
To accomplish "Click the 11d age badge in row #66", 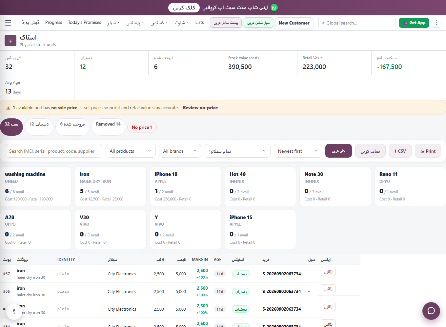I will tap(220, 291).
